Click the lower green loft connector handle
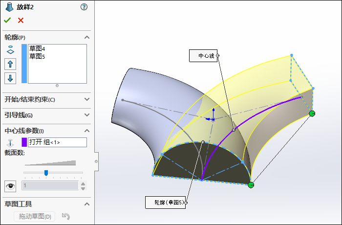 coord(251,185)
